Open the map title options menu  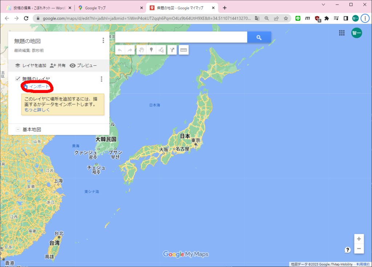103,40
